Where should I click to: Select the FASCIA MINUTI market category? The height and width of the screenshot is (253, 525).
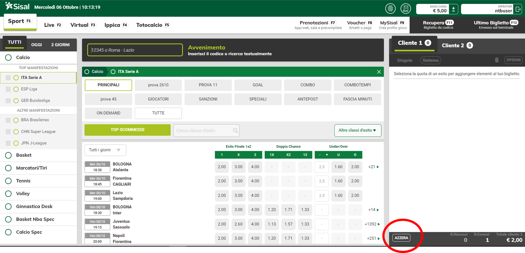click(x=357, y=99)
